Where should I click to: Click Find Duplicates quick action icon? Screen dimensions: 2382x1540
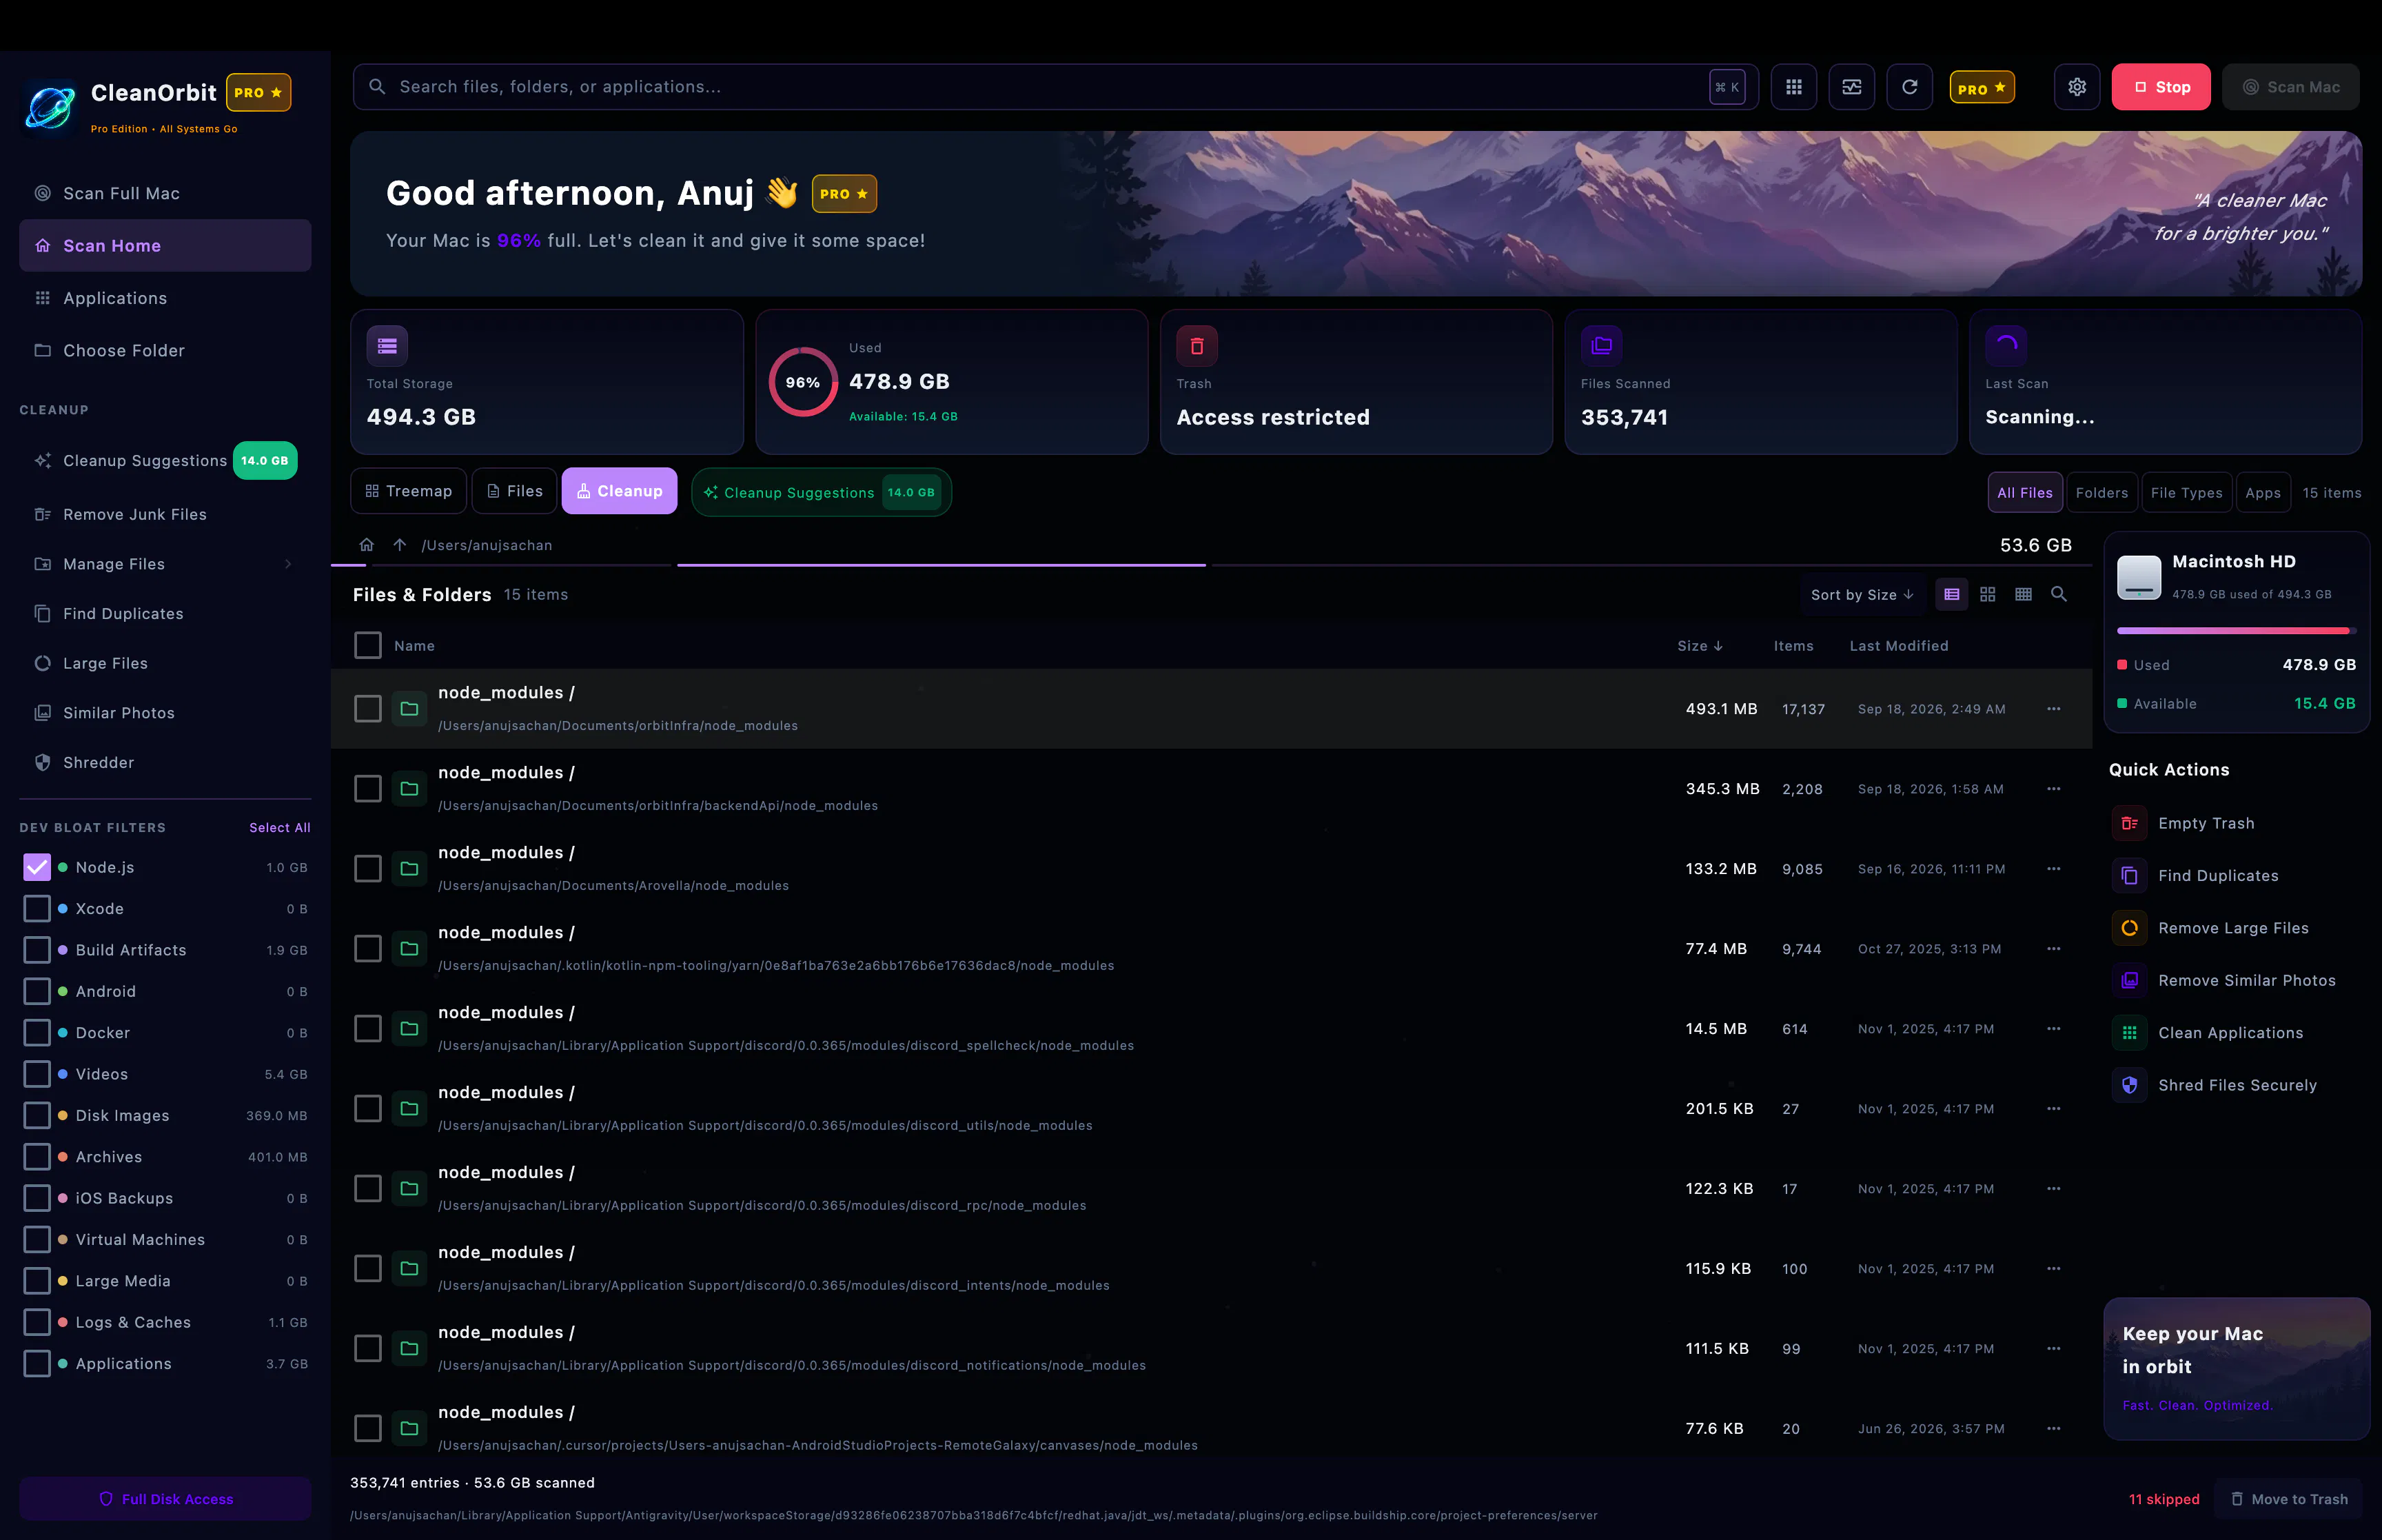click(2129, 876)
